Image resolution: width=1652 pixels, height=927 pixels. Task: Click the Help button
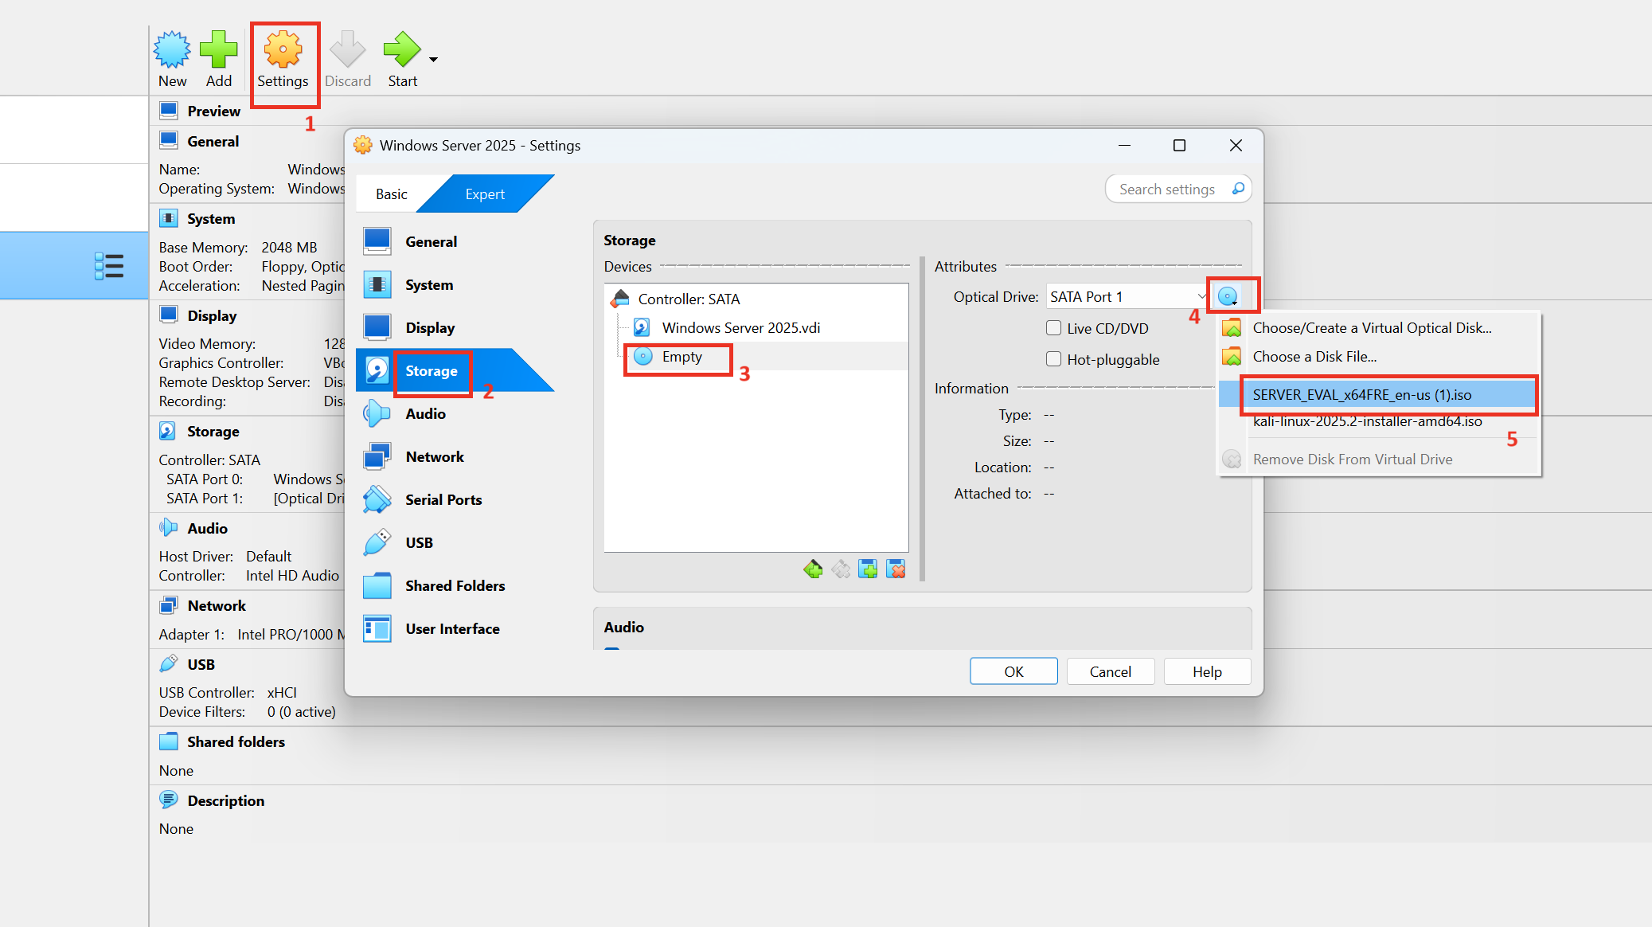click(x=1207, y=671)
